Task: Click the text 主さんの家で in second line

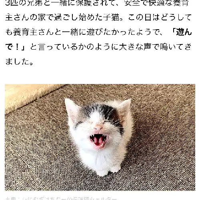Action: (29, 18)
